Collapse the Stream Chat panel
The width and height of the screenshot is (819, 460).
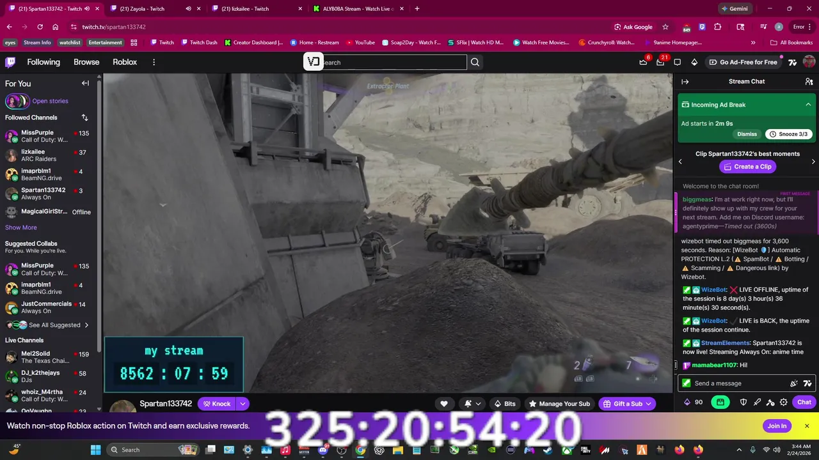[685, 82]
